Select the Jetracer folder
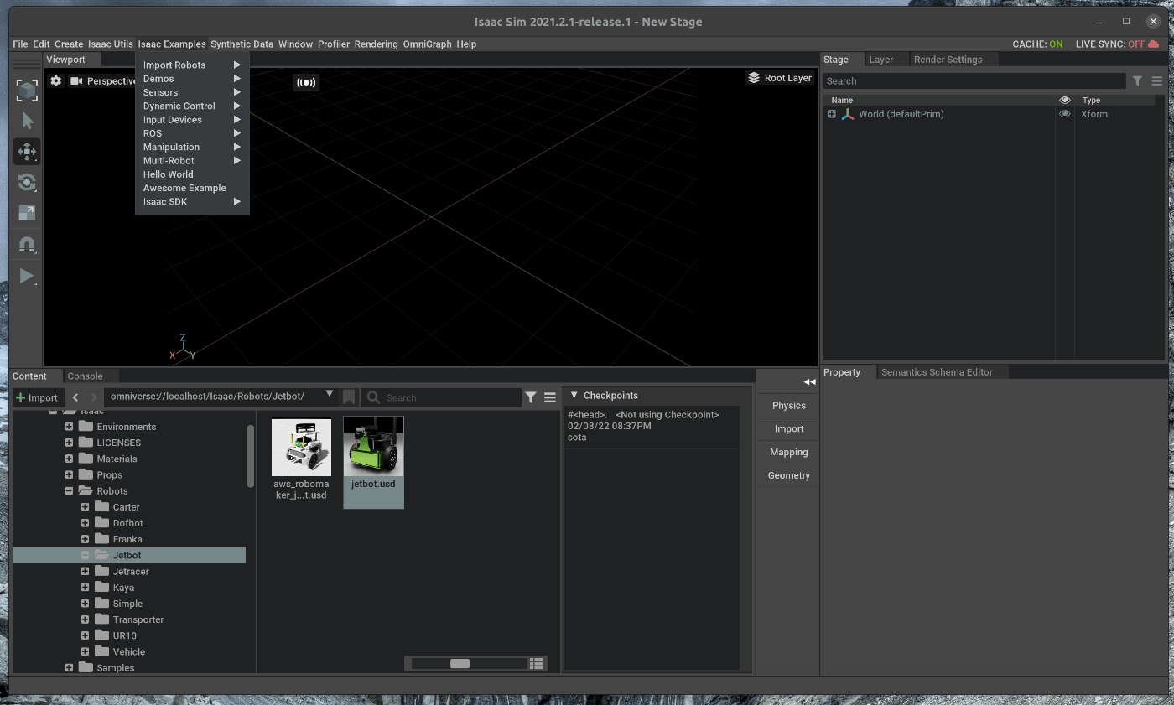 (131, 572)
